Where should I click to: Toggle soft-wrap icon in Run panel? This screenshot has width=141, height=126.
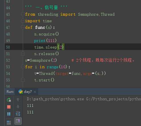coord(18,114)
